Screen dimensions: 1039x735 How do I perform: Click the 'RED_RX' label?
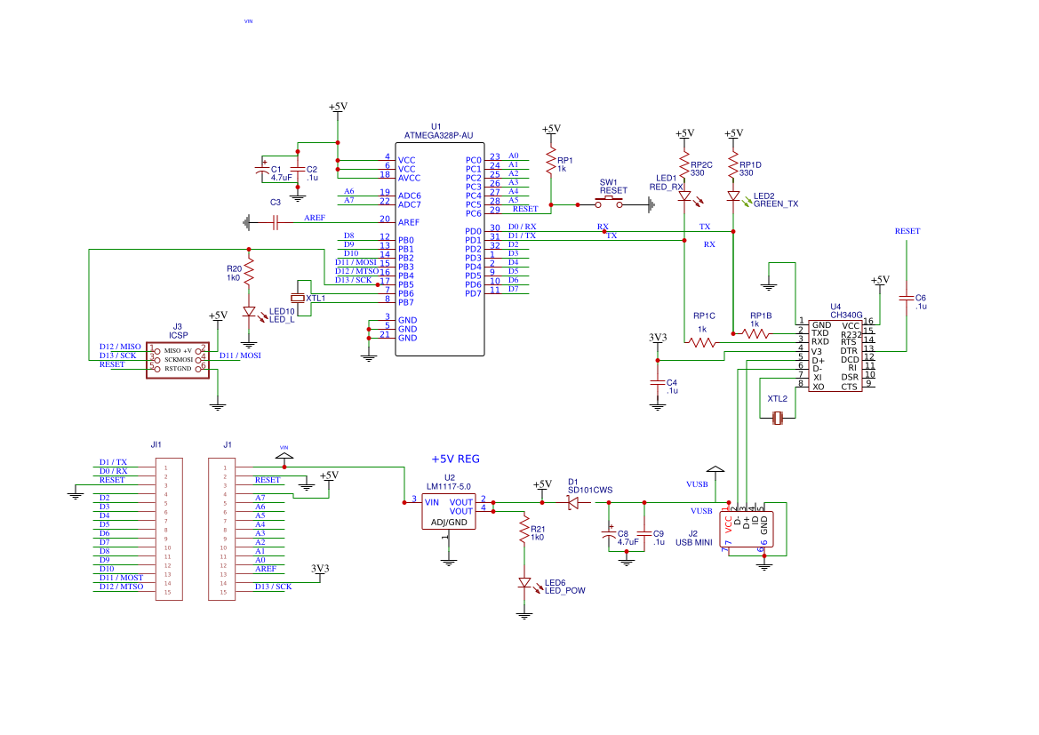pos(666,187)
